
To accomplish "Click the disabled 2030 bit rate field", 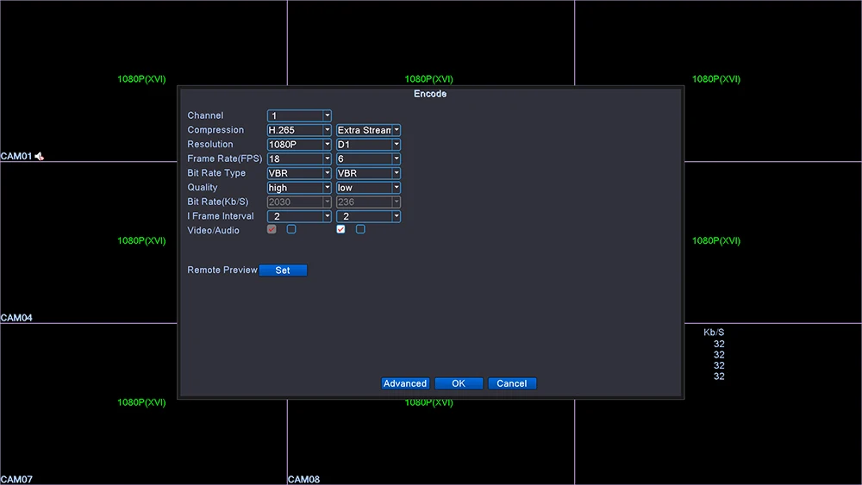I will 299,202.
